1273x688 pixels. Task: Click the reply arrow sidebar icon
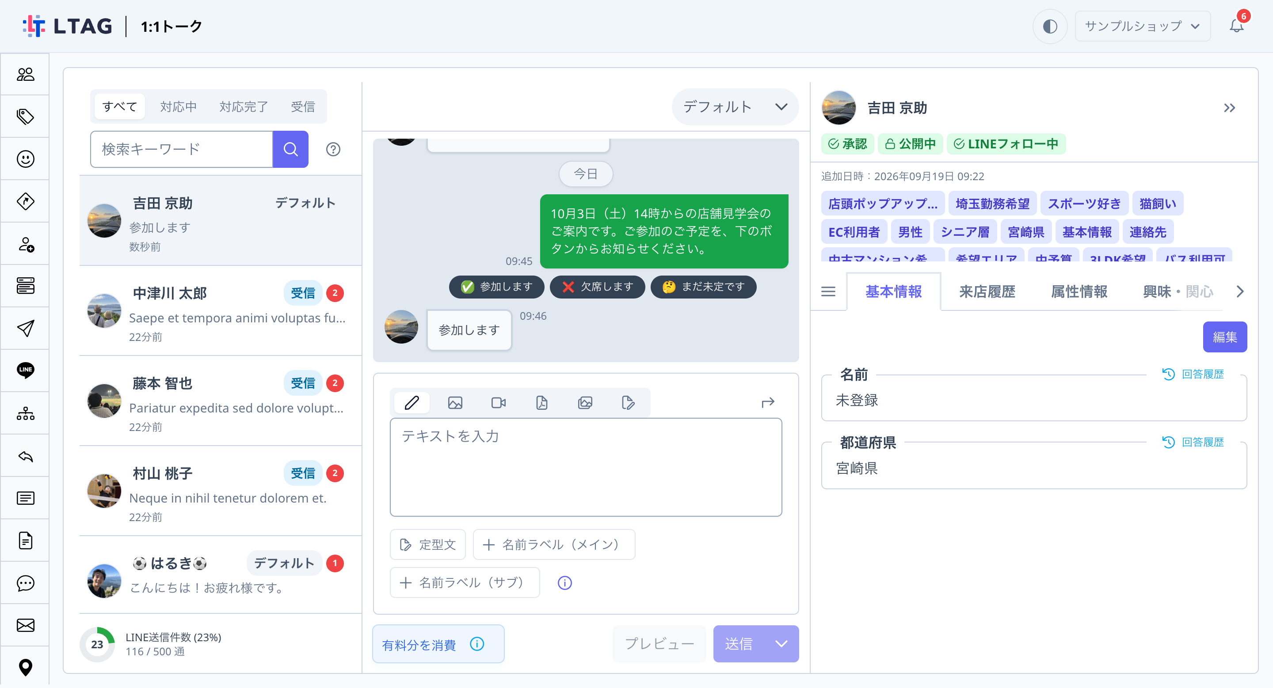25,457
